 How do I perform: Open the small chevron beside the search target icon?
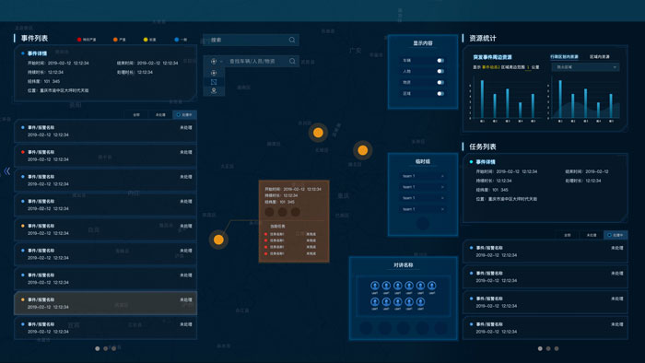221,61
